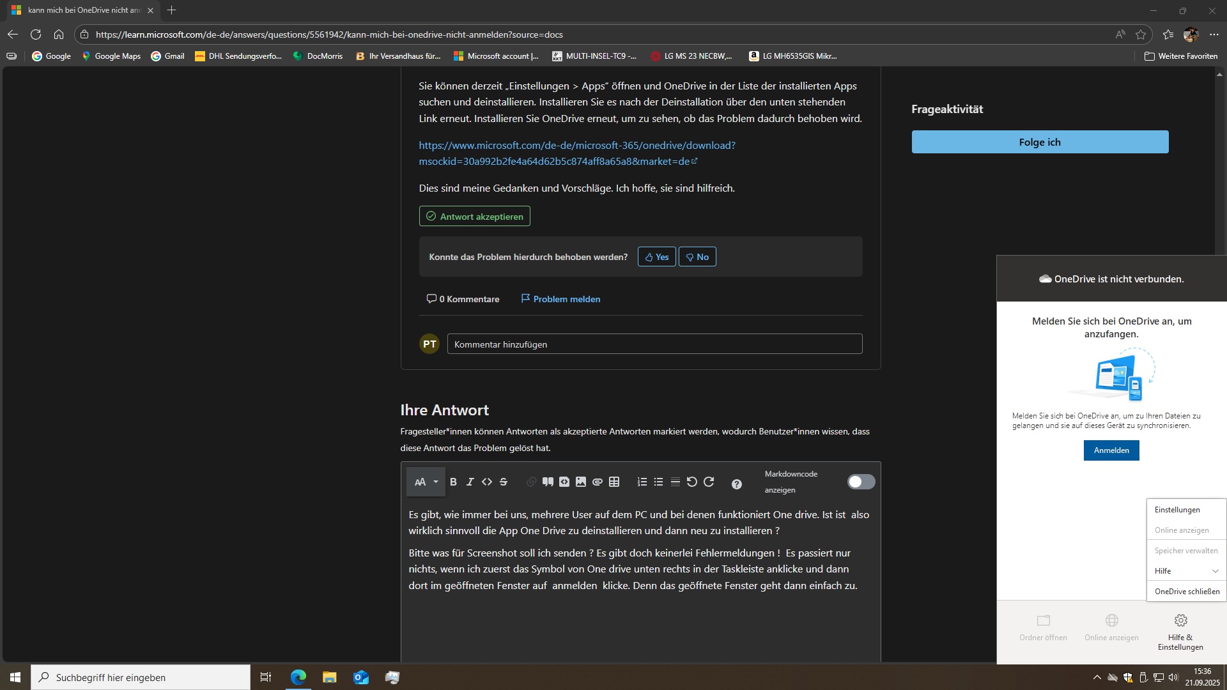Click the undo icon in the editor
Screen dimensions: 1227x690
point(691,482)
